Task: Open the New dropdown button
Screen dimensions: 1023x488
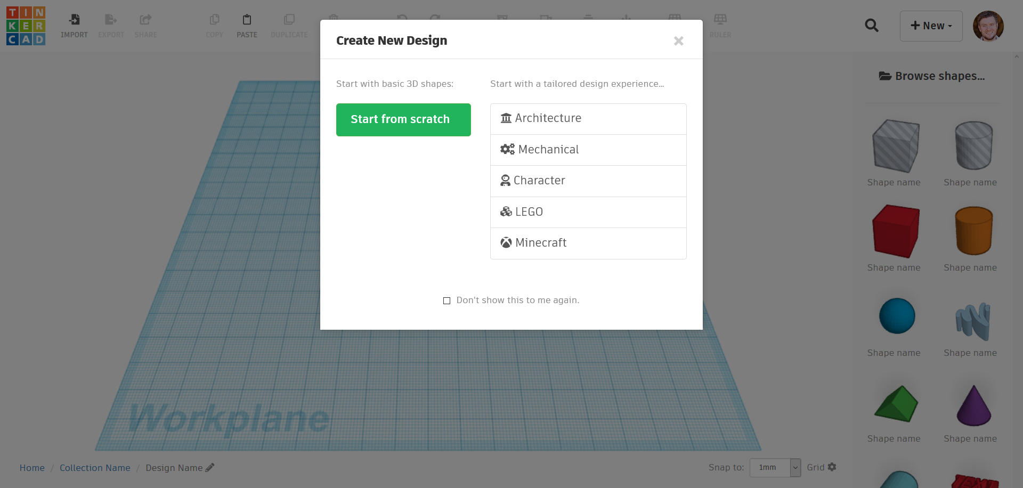Action: [931, 26]
